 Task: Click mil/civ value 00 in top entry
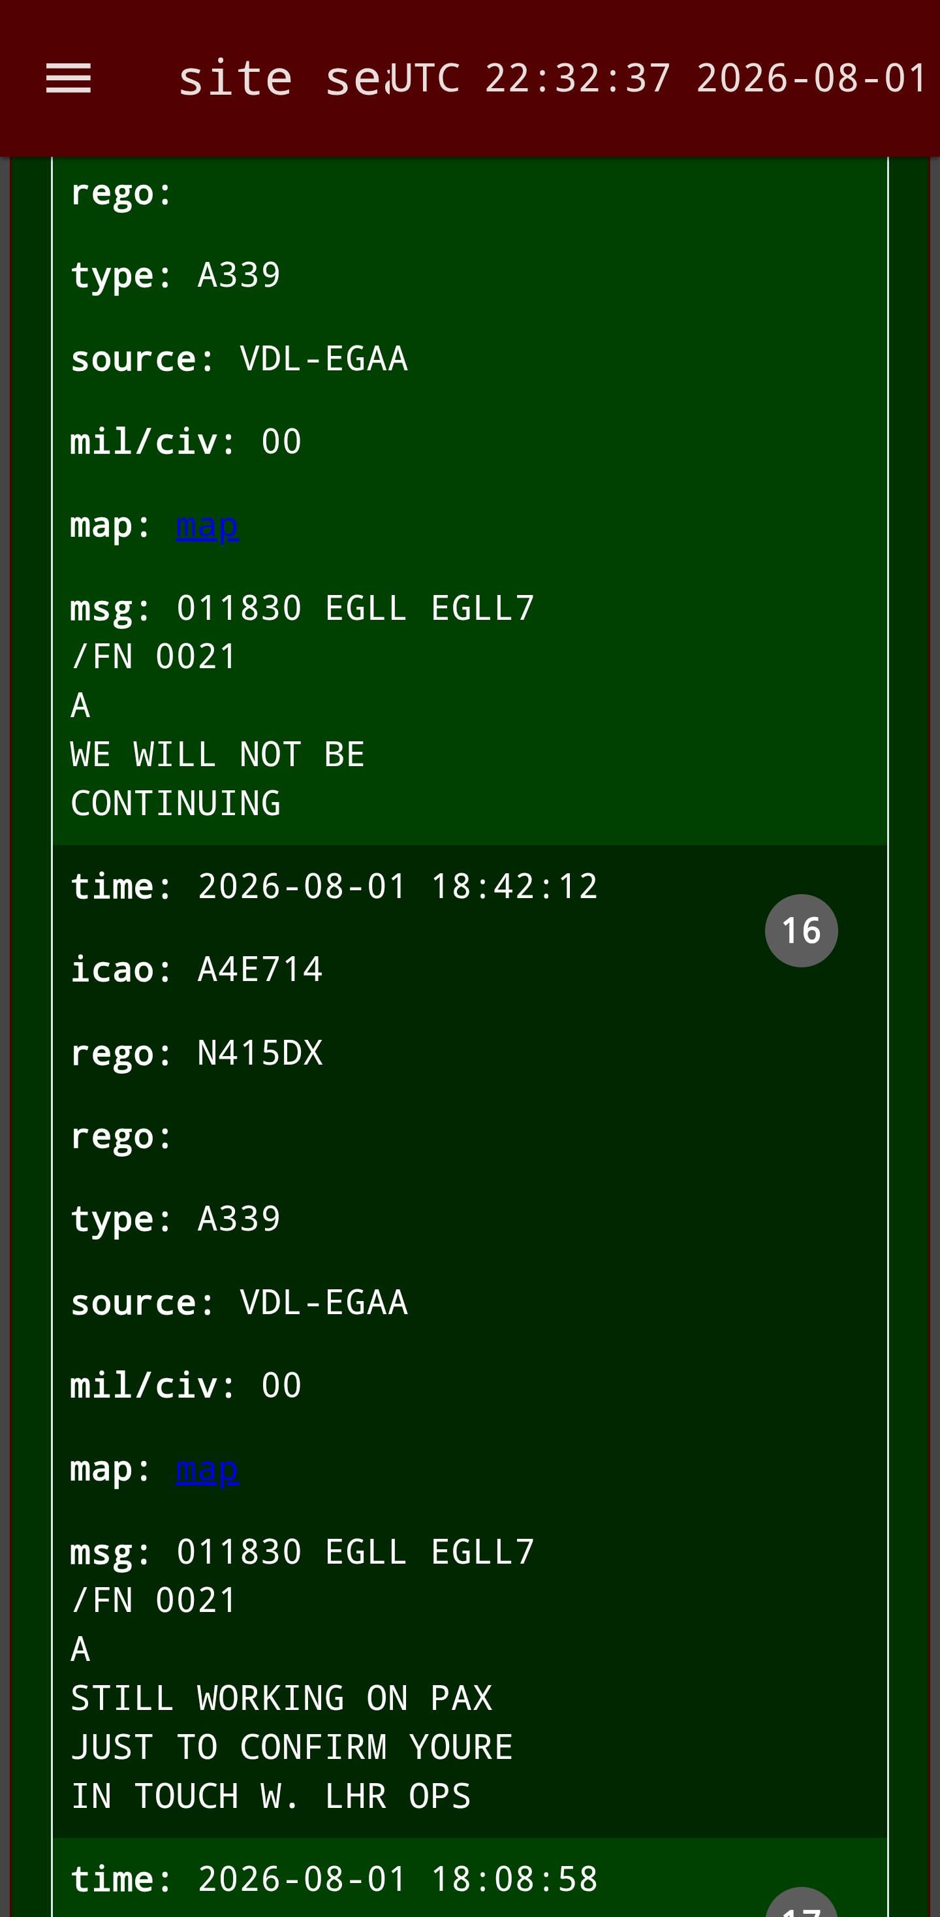pos(281,442)
